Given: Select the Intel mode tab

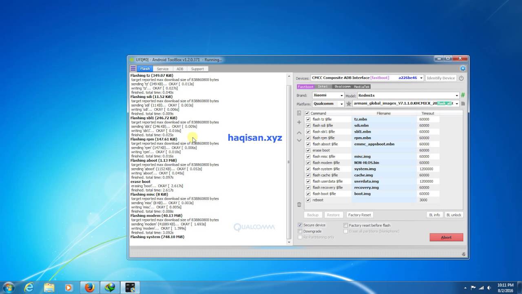Looking at the screenshot, I should [323, 87].
